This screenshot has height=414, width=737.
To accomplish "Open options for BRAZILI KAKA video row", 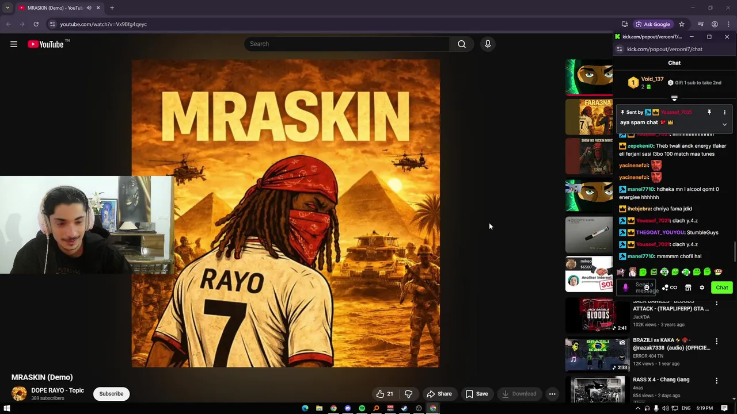I will click(717, 342).
